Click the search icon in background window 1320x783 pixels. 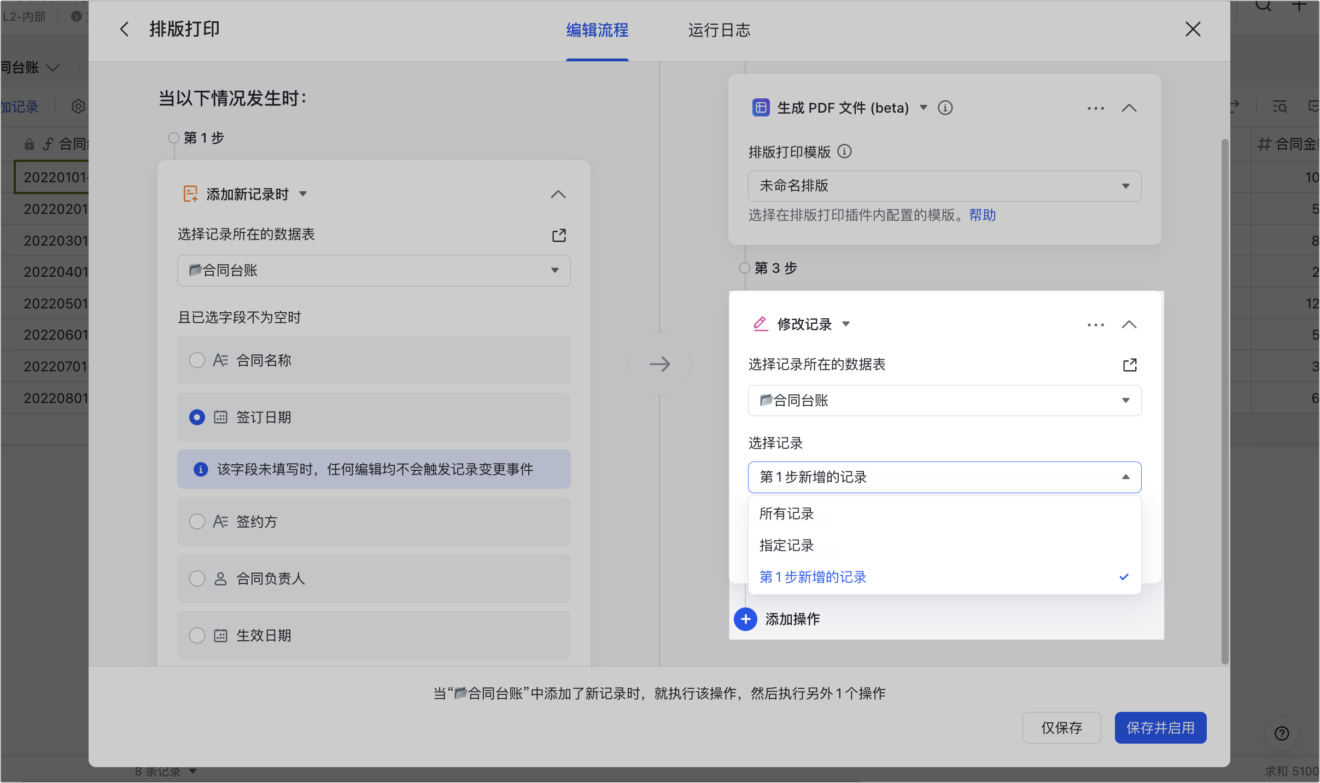coord(1264,7)
